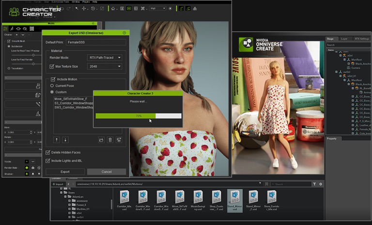Open the Max Texture Size 2048 dropdown
This screenshot has height=225, width=372.
105,66
